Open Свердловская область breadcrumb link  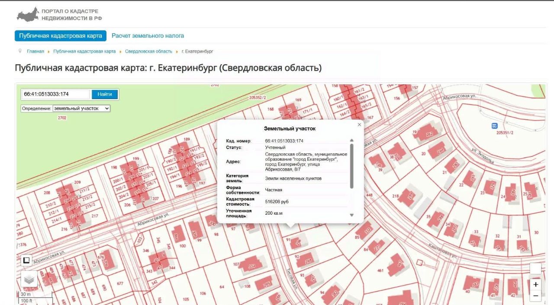(x=148, y=51)
